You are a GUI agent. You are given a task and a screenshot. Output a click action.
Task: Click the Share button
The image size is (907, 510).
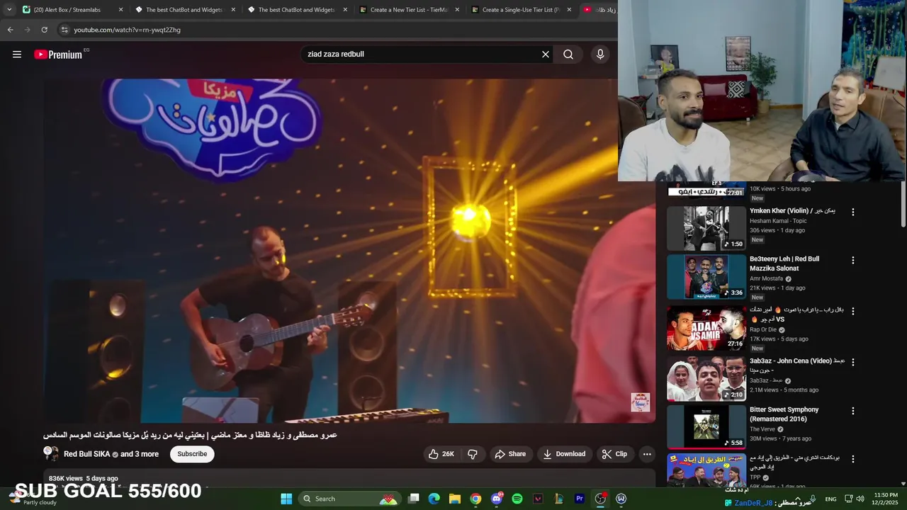pos(510,454)
